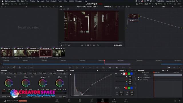The image size is (183, 103).
Task: Open the Information panel icon
Action: click(180, 68)
